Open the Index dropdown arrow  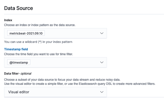point(102,33)
